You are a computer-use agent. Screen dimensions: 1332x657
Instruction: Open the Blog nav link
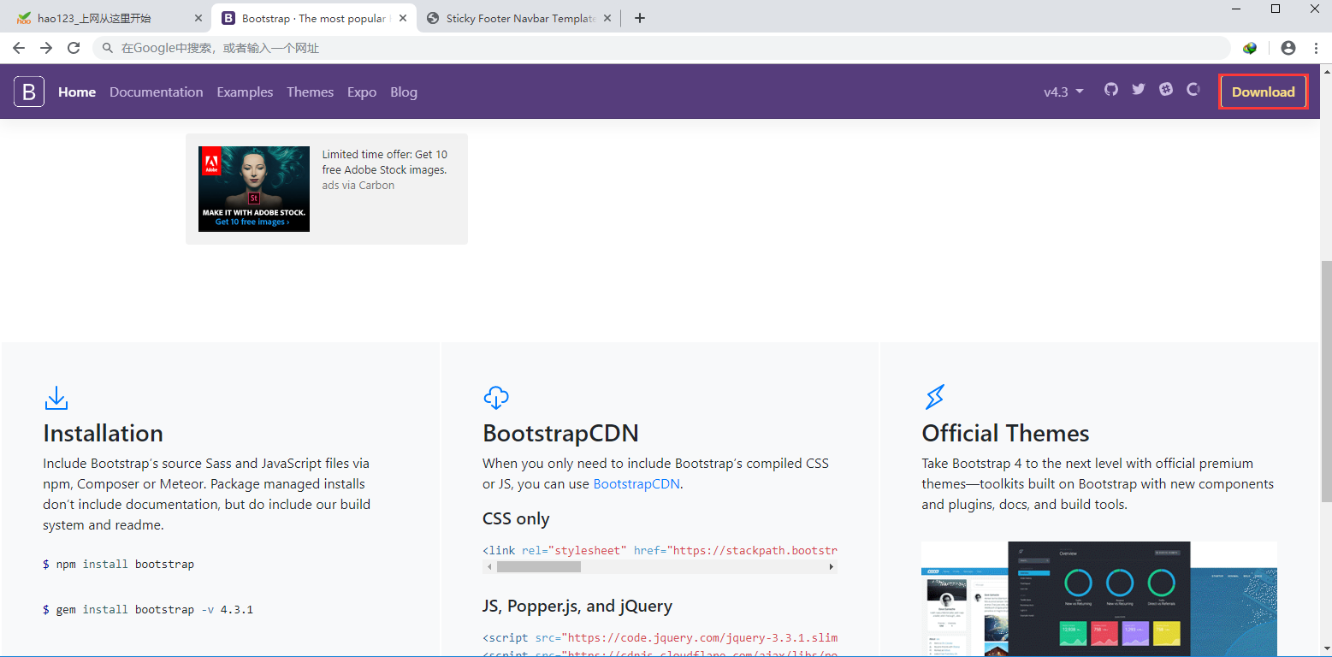click(x=404, y=92)
